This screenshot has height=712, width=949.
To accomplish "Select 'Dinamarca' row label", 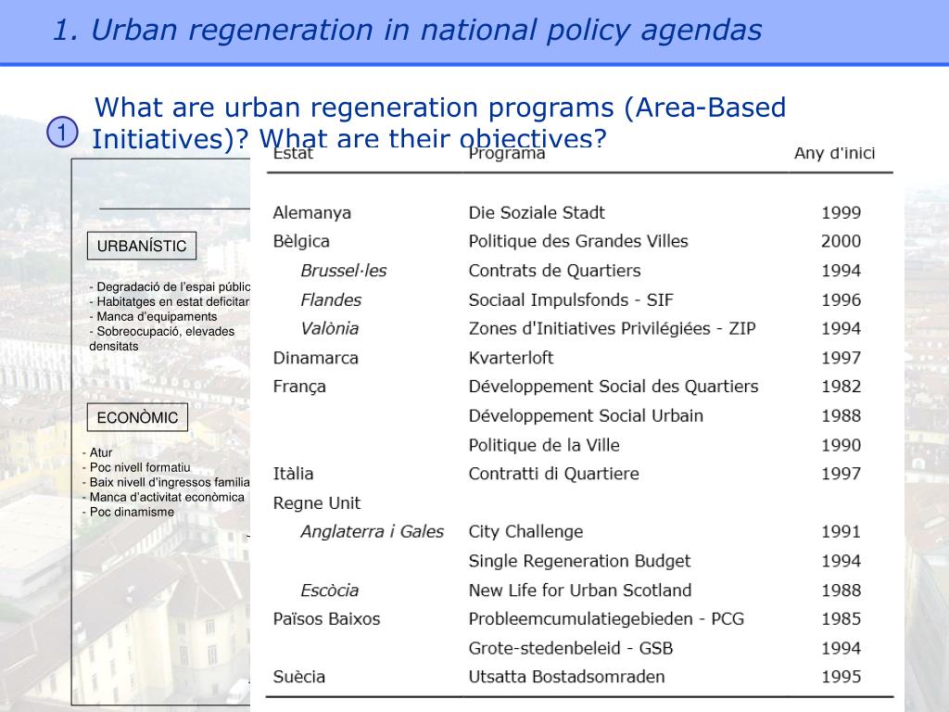I will (315, 357).
